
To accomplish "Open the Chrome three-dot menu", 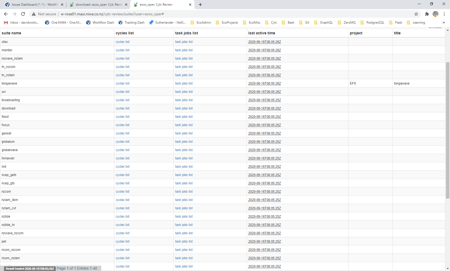I will coord(444,14).
